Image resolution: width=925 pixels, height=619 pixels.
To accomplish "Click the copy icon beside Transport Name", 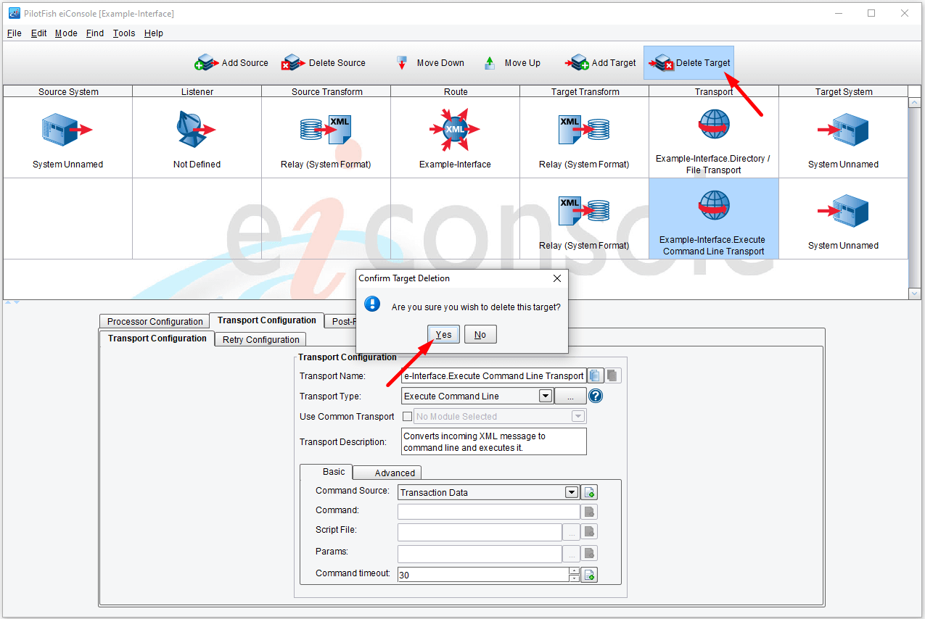I will click(596, 375).
